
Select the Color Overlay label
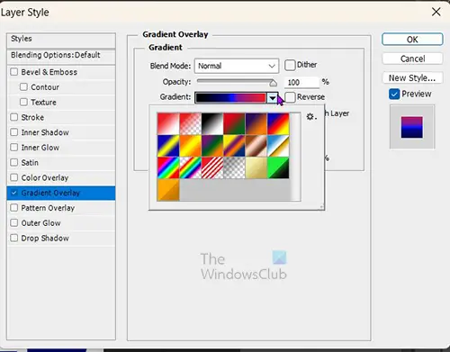(45, 177)
